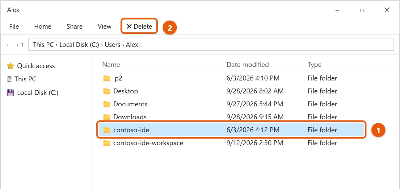
Task: Close the Alex window
Action: tap(387, 10)
